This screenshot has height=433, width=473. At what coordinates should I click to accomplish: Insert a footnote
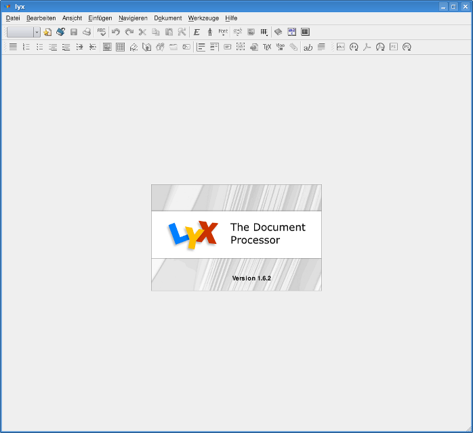point(201,47)
